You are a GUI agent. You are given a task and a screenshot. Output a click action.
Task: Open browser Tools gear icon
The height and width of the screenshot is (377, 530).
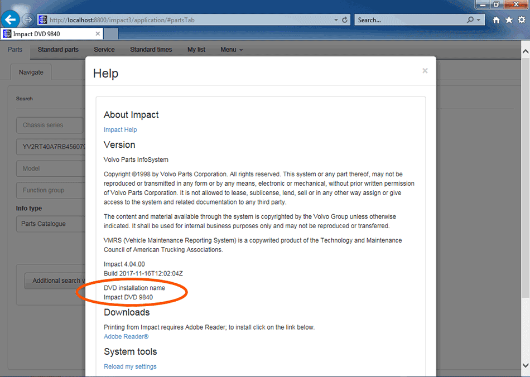(521, 20)
